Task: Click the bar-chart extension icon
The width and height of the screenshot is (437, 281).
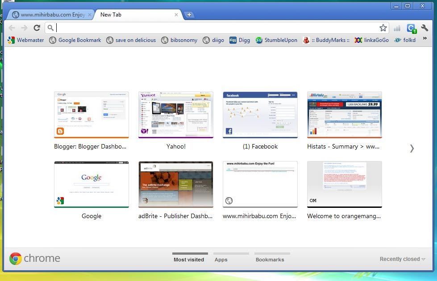Action: (397, 28)
